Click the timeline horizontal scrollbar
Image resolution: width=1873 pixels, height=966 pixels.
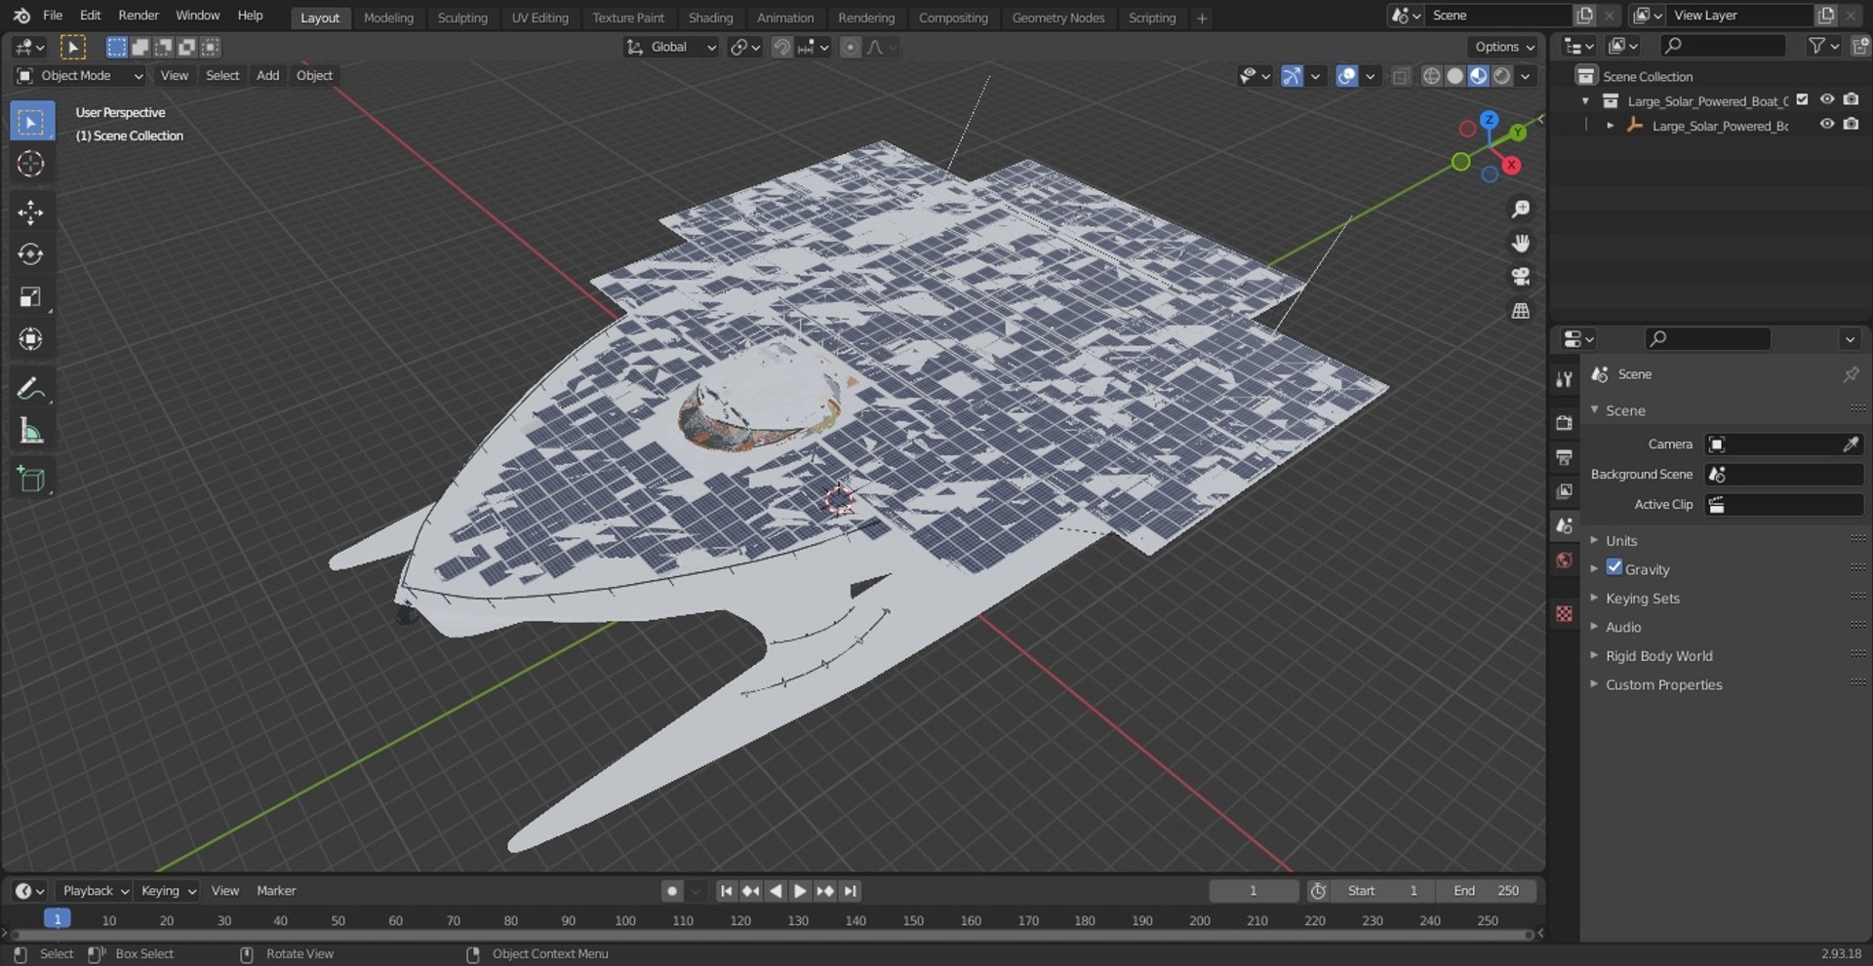click(770, 935)
